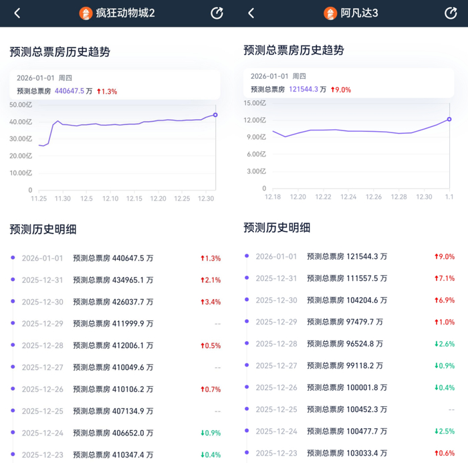Select row 预测总票房 412006.1 万
This screenshot has width=468, height=463.
pyautogui.click(x=116, y=346)
